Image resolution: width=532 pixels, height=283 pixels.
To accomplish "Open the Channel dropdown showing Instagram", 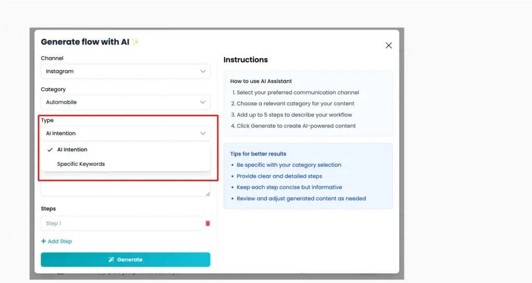I will coord(126,72).
